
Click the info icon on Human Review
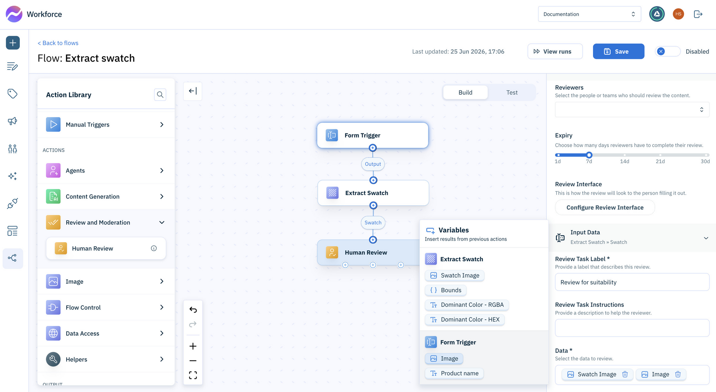click(x=154, y=248)
